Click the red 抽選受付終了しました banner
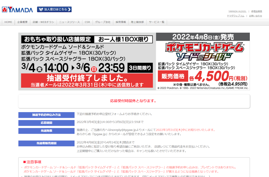This screenshot has height=177, width=269. (x=87, y=81)
